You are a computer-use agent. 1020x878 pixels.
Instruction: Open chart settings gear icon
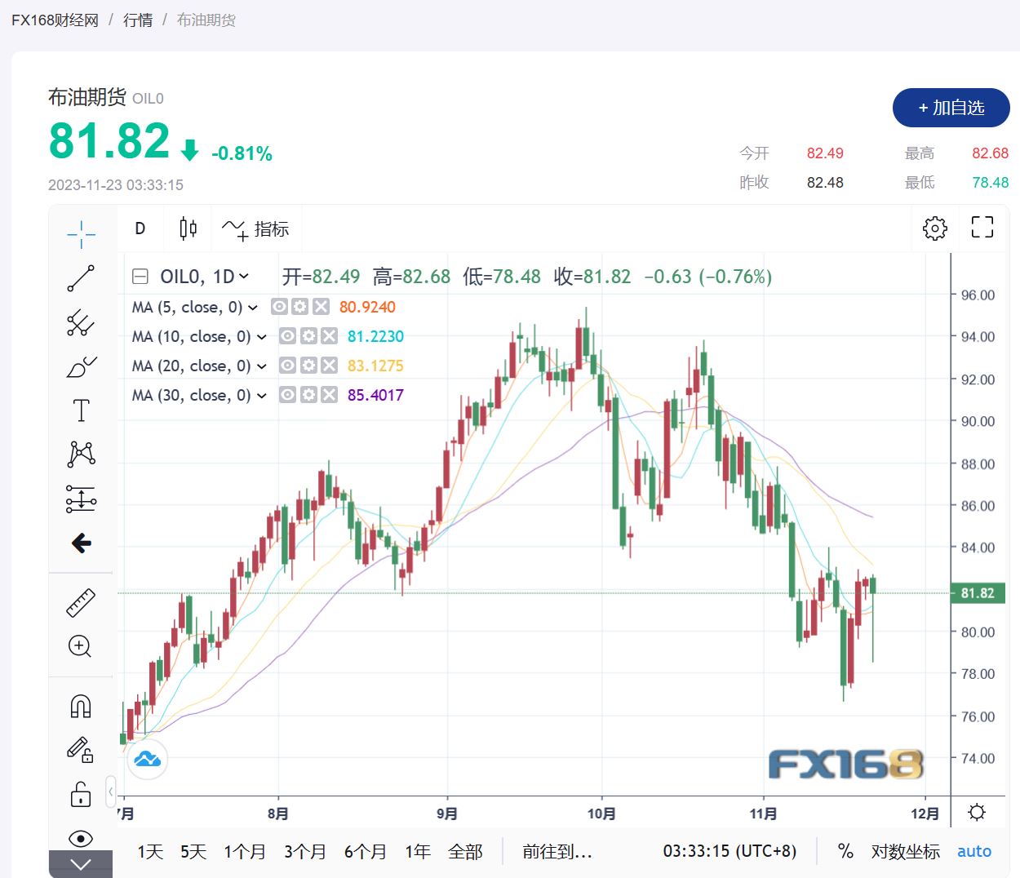coord(934,228)
